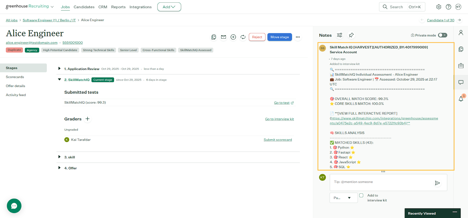Expand the Application Review stage
The width and height of the screenshot is (468, 218).
59,69
